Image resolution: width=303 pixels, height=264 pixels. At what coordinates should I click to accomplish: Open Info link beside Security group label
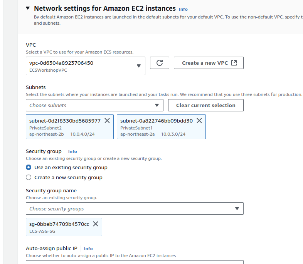click(x=72, y=151)
